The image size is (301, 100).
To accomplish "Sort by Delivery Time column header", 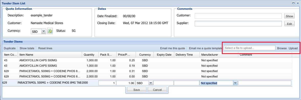I will 187,55.
